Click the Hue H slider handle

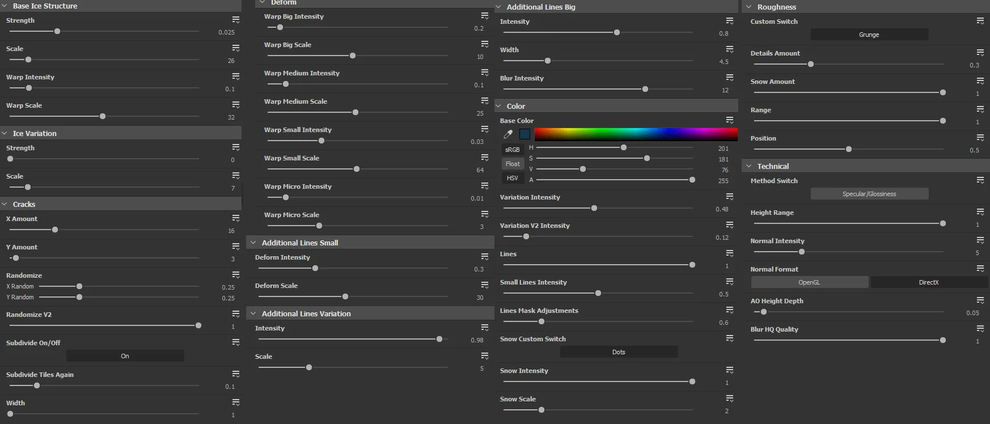[x=624, y=147]
